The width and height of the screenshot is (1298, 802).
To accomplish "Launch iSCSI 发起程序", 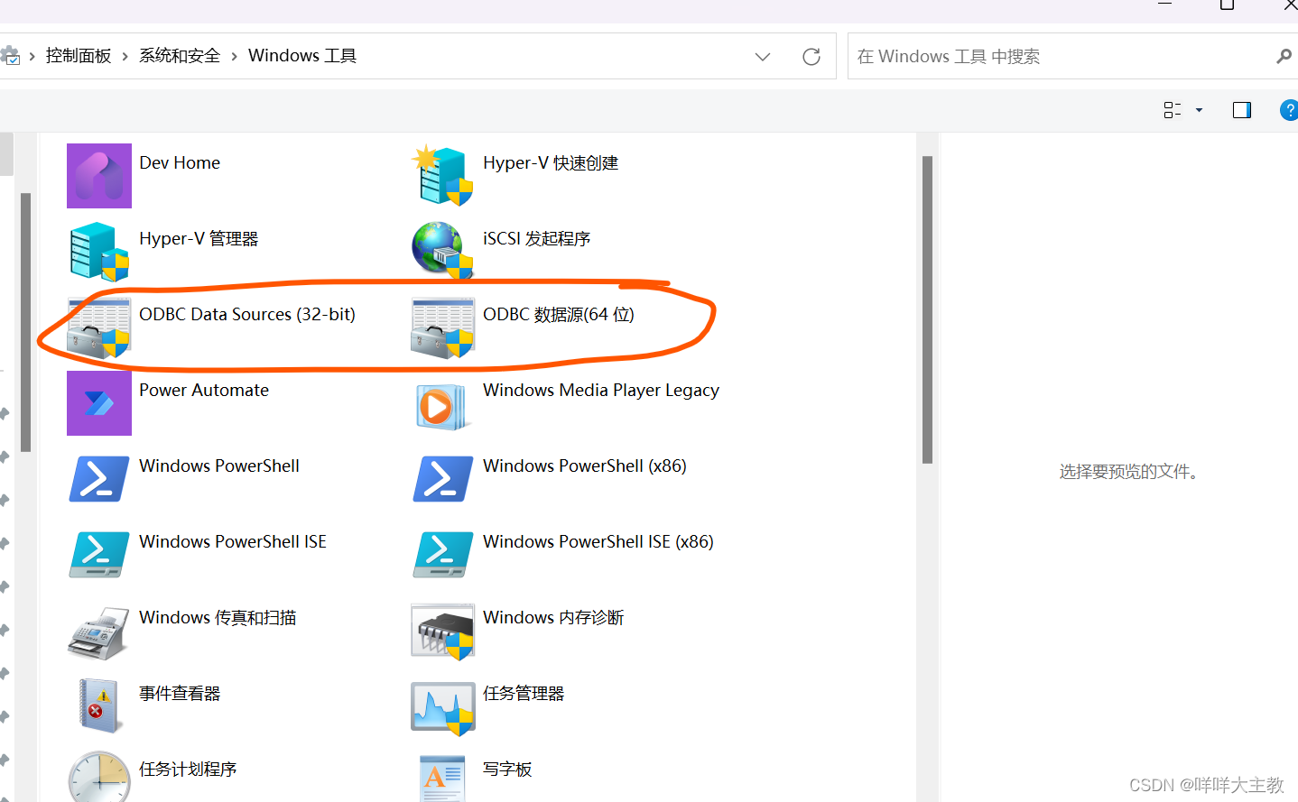I will point(536,238).
